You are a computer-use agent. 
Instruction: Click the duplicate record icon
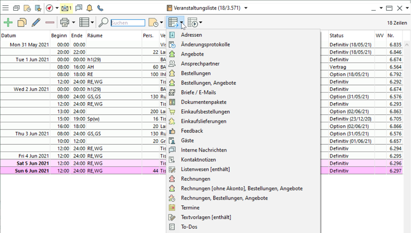[22, 23]
